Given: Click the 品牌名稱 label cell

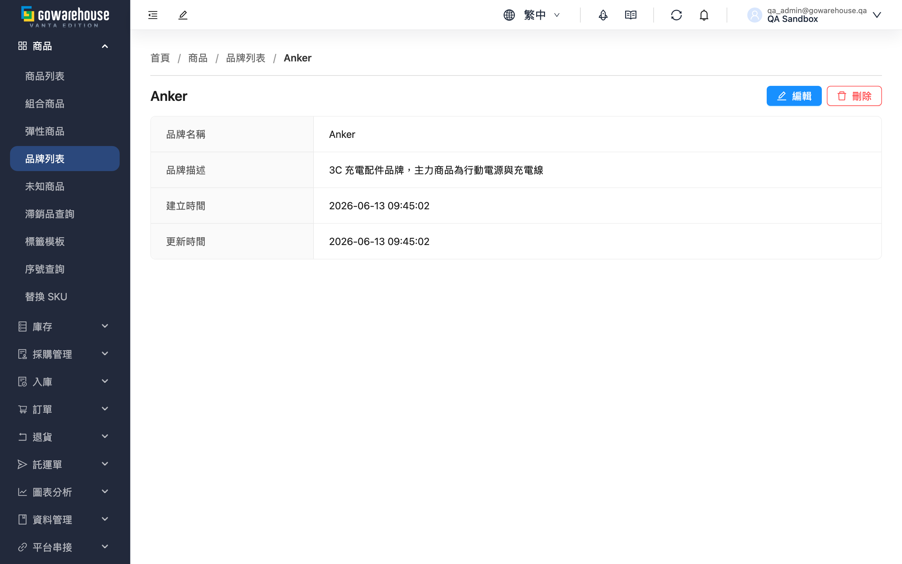Looking at the screenshot, I should (x=232, y=134).
